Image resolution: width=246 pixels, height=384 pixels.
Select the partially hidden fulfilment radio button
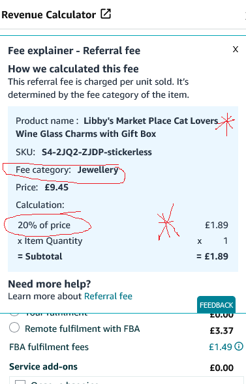point(14,314)
